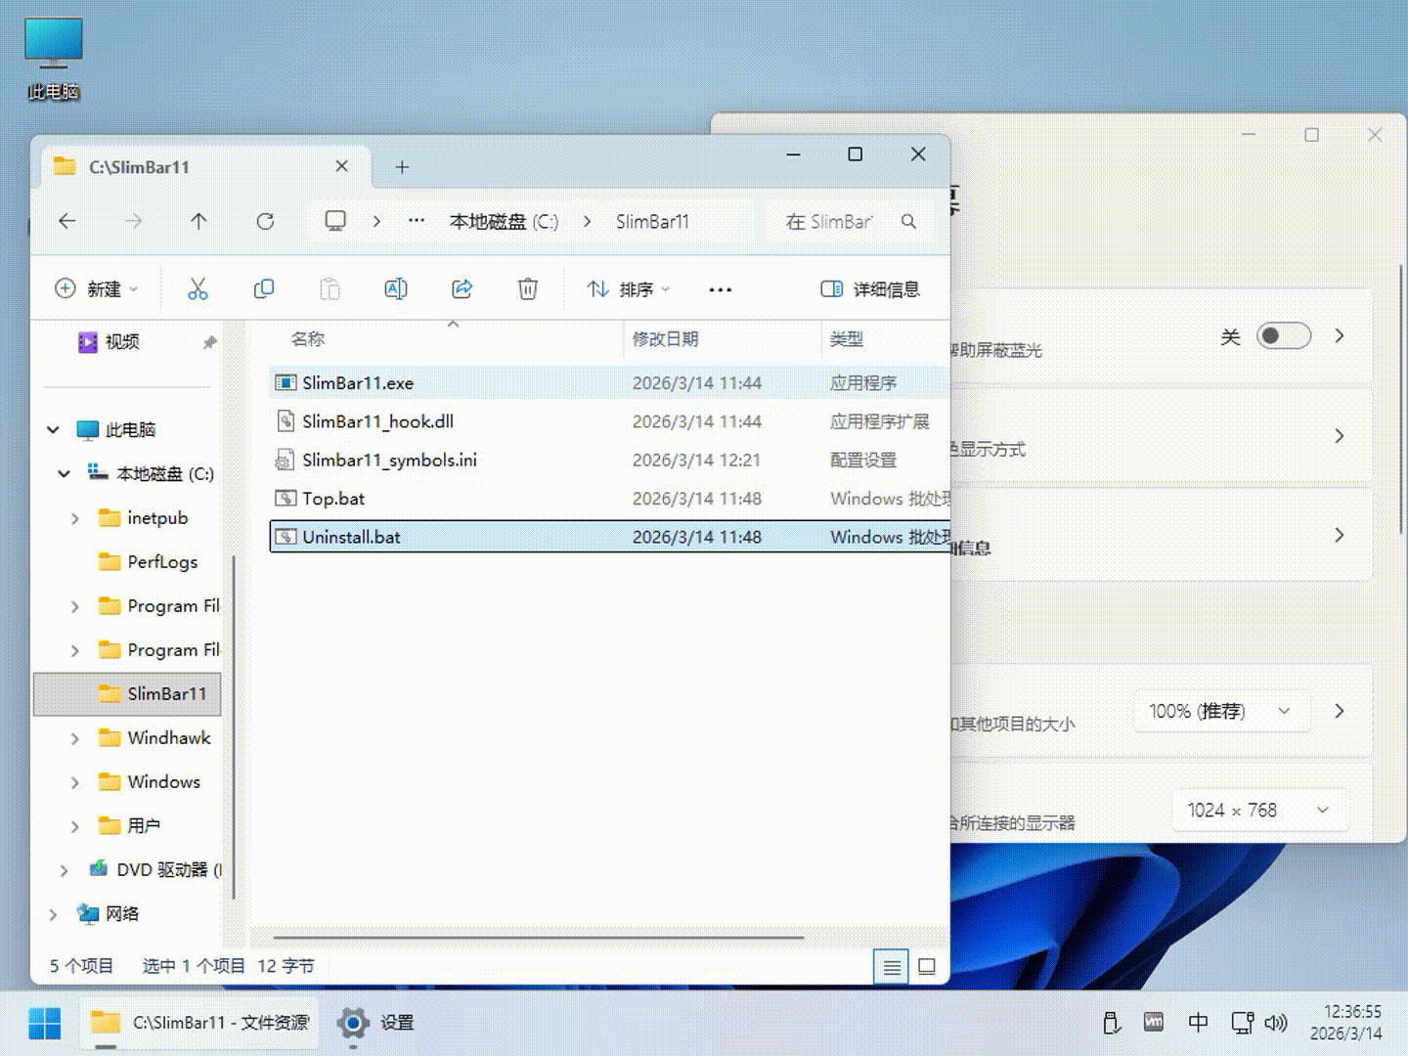Click the 新建 new item button
The width and height of the screenshot is (1408, 1056).
pos(96,289)
